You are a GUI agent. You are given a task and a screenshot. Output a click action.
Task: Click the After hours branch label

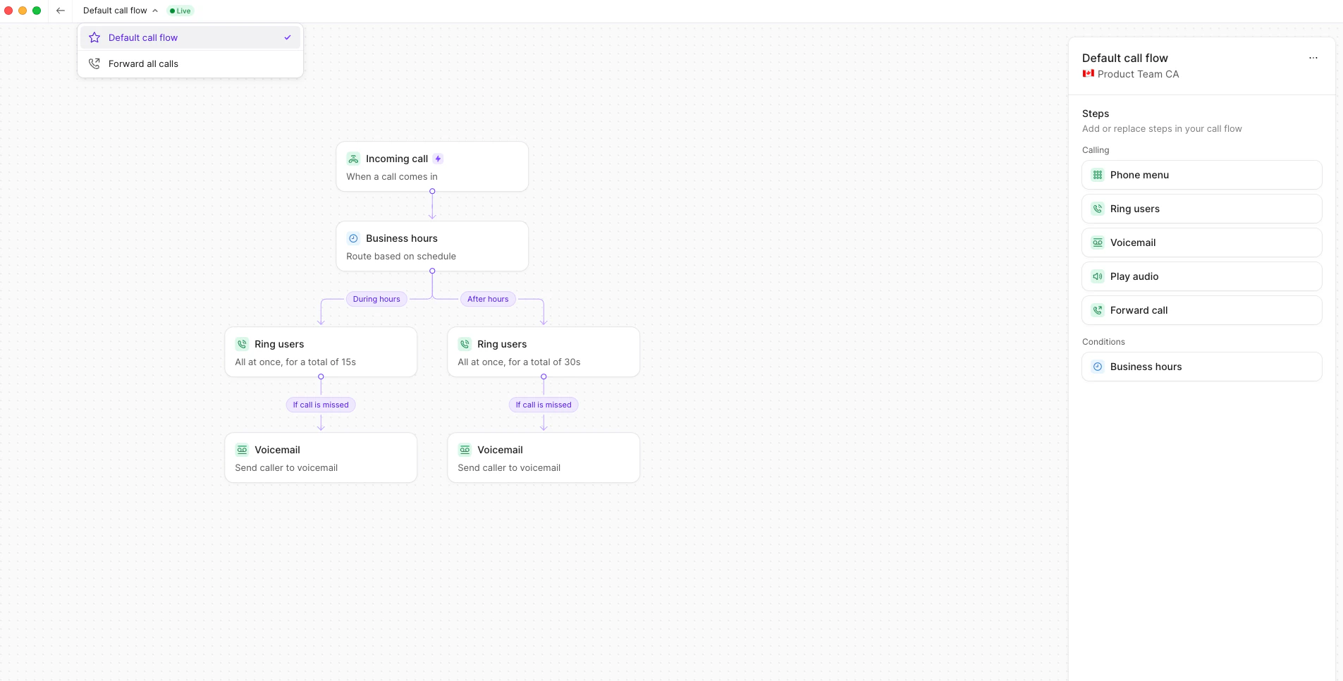[x=487, y=299]
